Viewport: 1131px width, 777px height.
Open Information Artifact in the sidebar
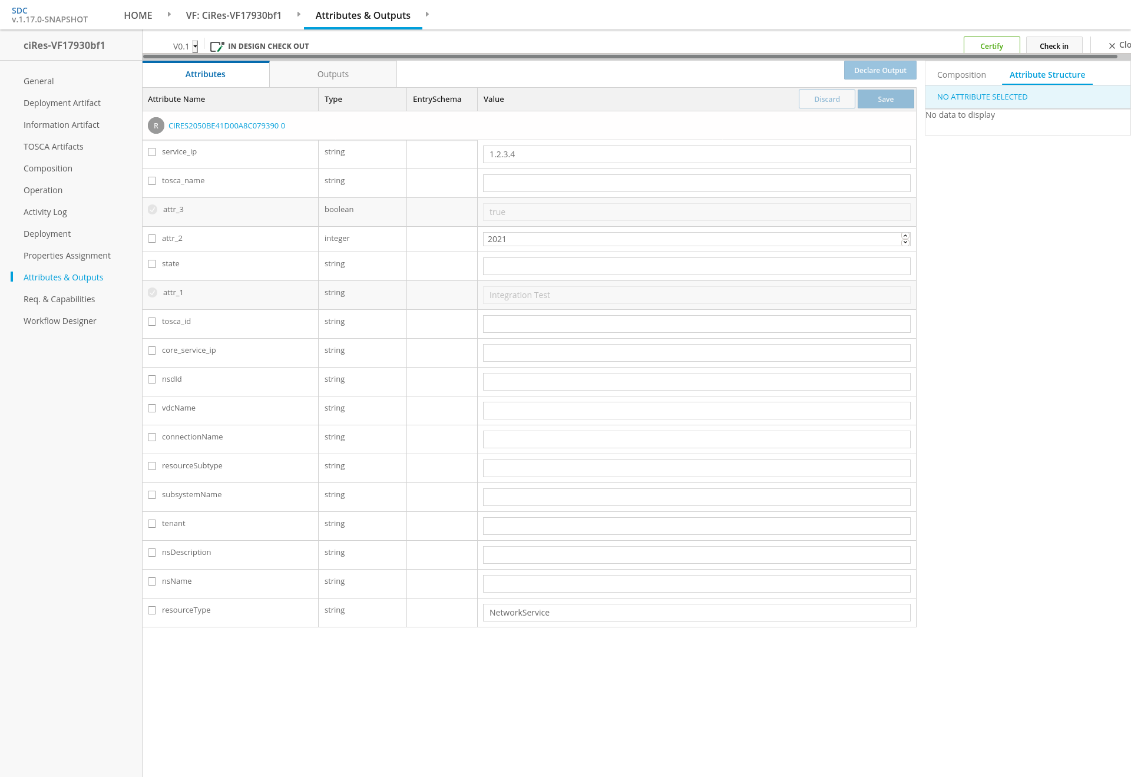point(61,125)
